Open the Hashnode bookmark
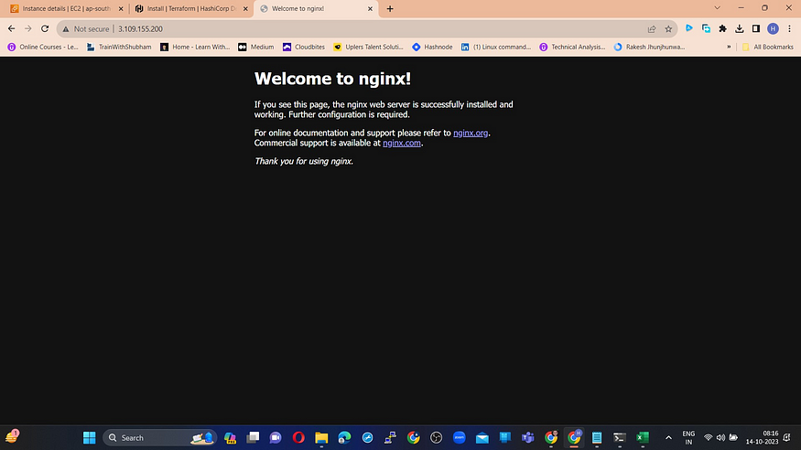The image size is (801, 450). [432, 47]
